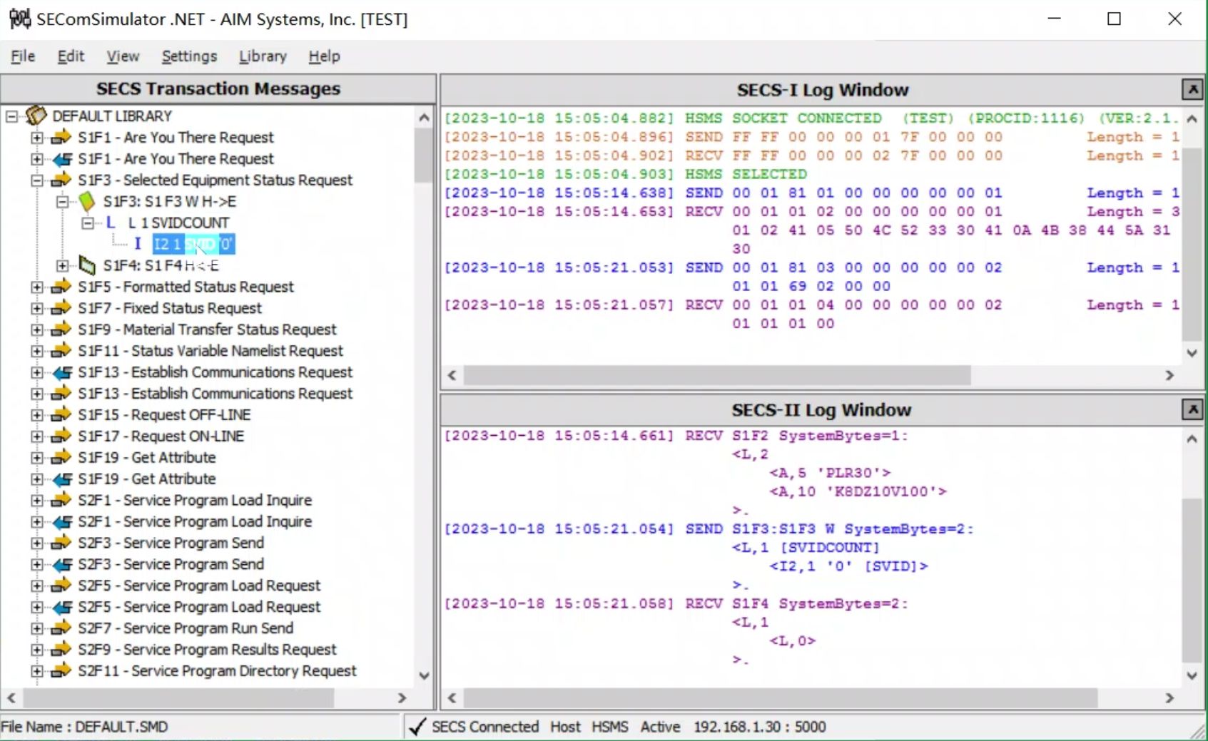Collapse the SECS-I Log Window with corner icon
The image size is (1208, 741).
tap(1192, 90)
